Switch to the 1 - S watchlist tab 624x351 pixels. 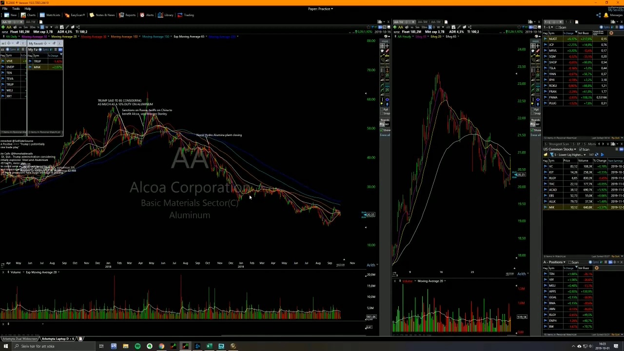click(x=568, y=22)
